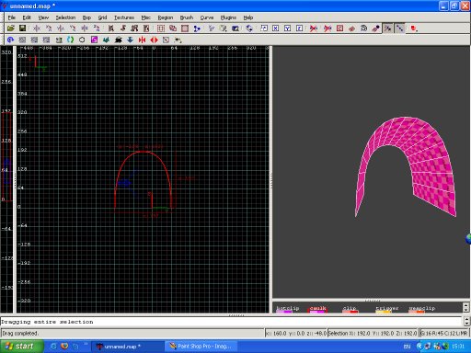Open a map file with the folder icon
The height and width of the screenshot is (353, 471).
click(11, 28)
